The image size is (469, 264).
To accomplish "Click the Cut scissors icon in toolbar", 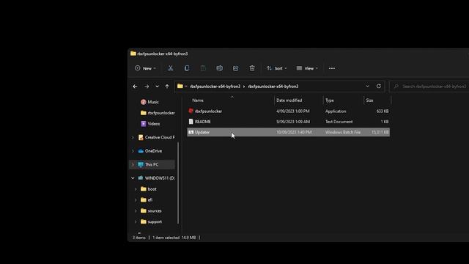I will (171, 68).
